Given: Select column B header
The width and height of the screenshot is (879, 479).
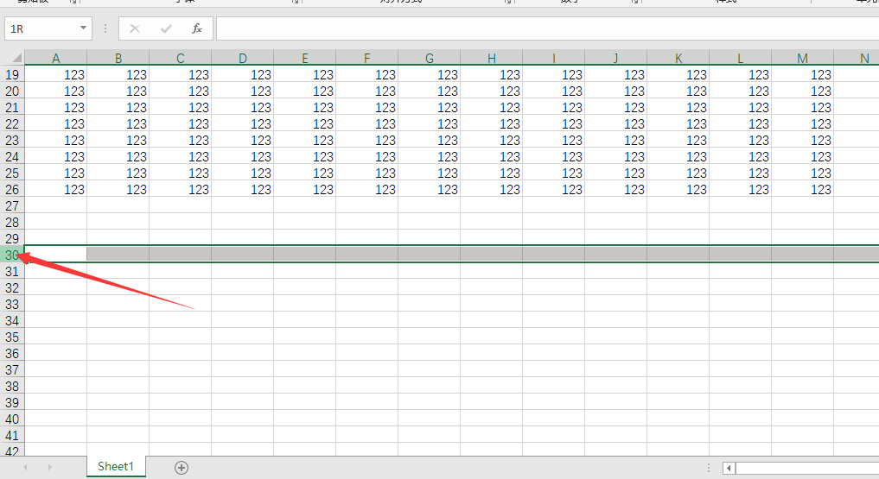Looking at the screenshot, I should 118,58.
